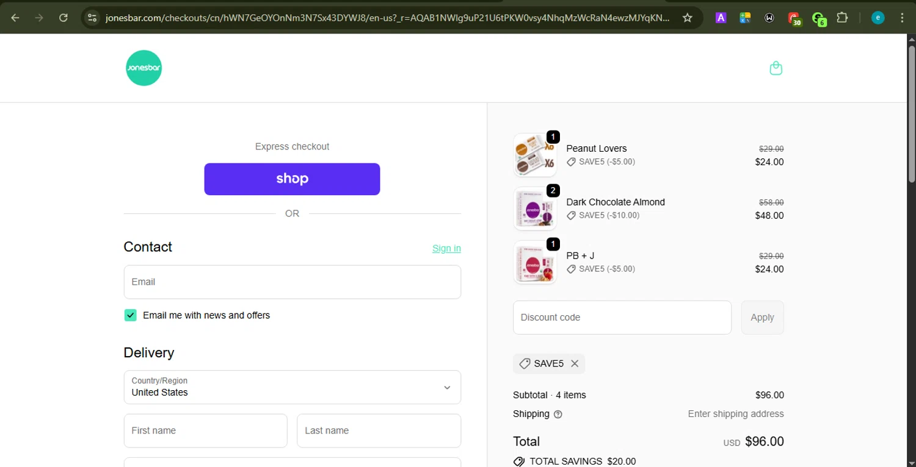916x467 pixels.
Task: Click the Express checkout label
Action: coord(292,146)
